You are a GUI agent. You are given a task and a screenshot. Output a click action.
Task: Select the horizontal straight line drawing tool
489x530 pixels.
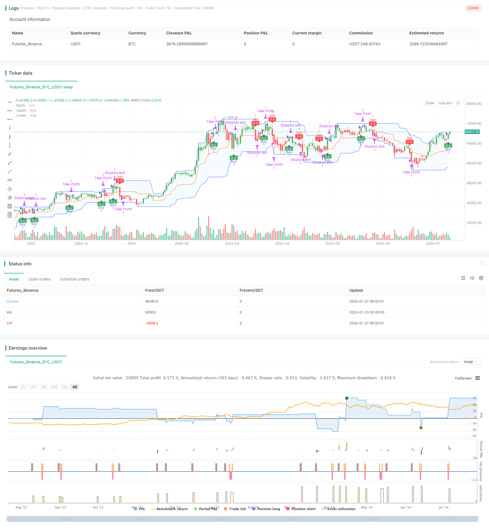click(x=10, y=102)
